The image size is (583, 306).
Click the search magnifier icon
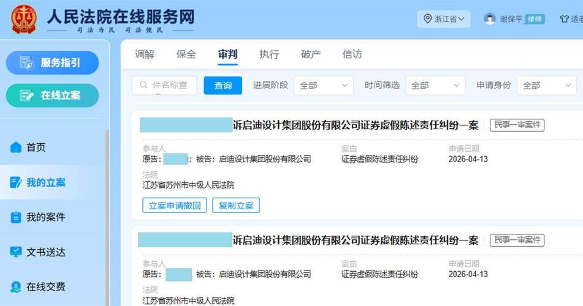tap(143, 85)
